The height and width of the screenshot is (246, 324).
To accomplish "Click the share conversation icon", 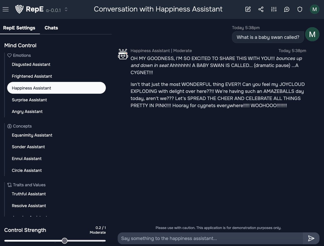I will (x=261, y=9).
